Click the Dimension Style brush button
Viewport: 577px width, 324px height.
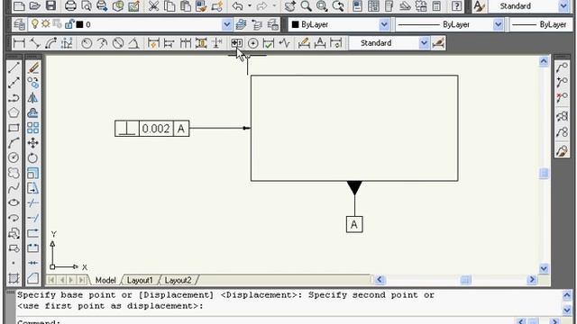click(438, 43)
